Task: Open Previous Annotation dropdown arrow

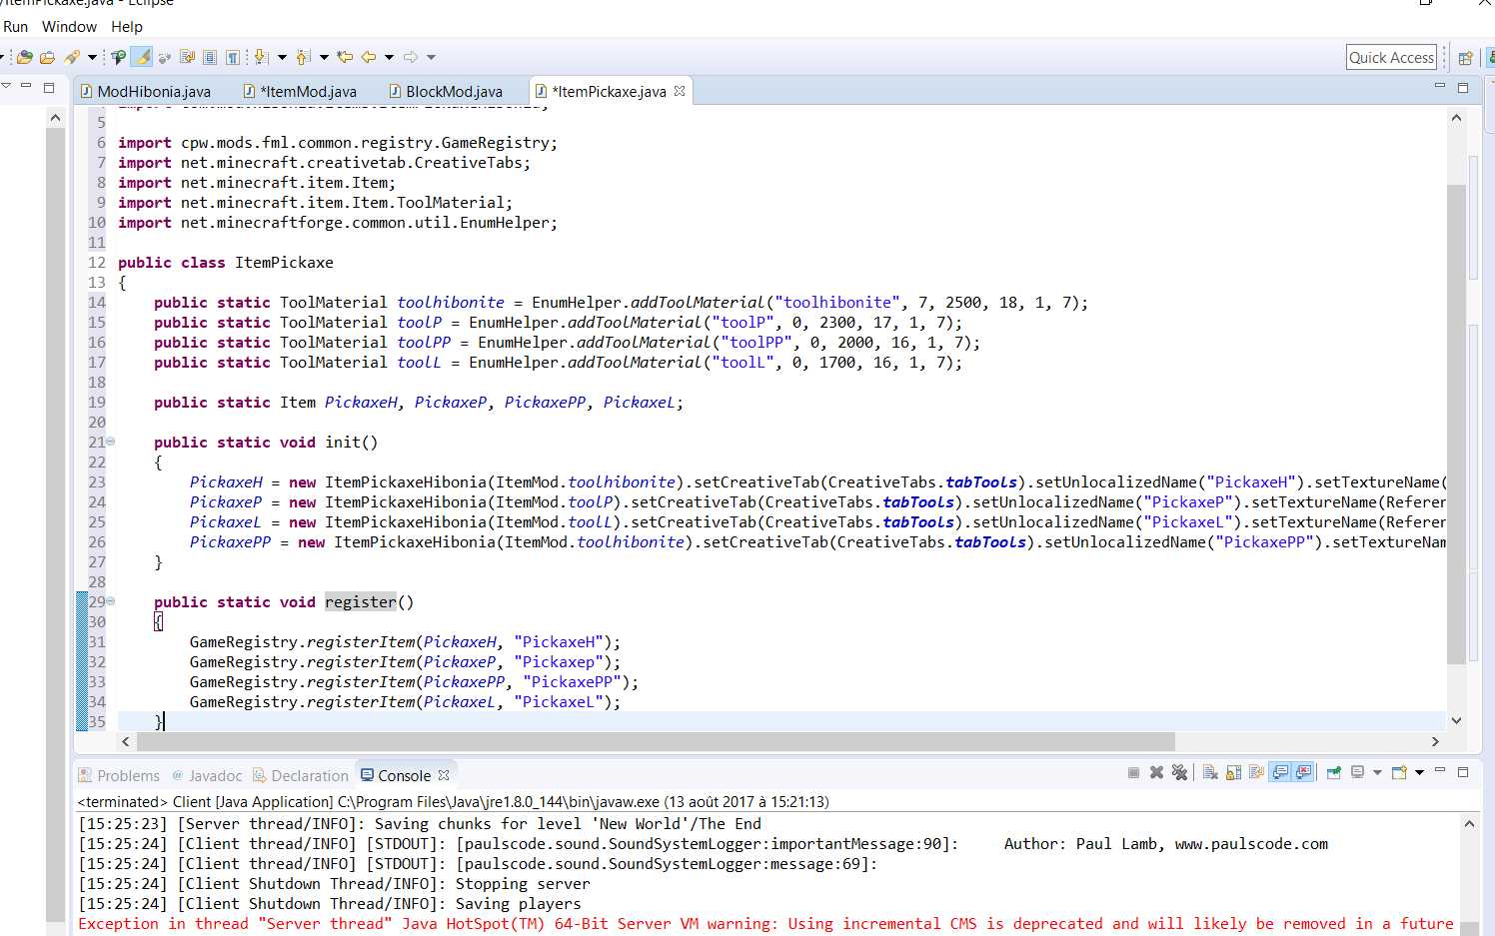Action: pos(324,57)
